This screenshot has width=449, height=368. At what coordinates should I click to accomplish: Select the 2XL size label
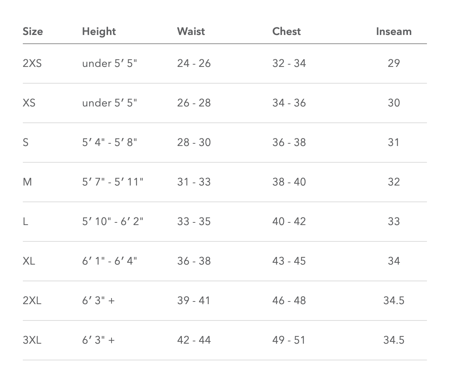click(32, 300)
